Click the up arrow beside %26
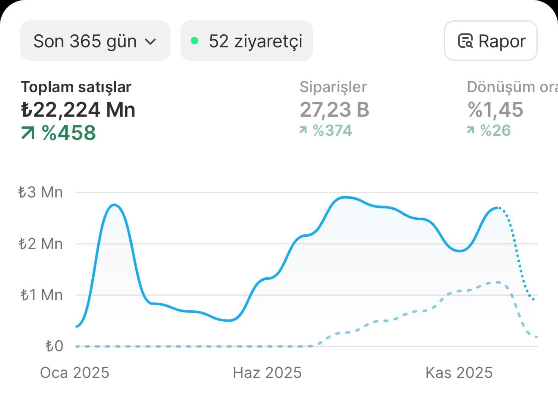 (x=470, y=130)
